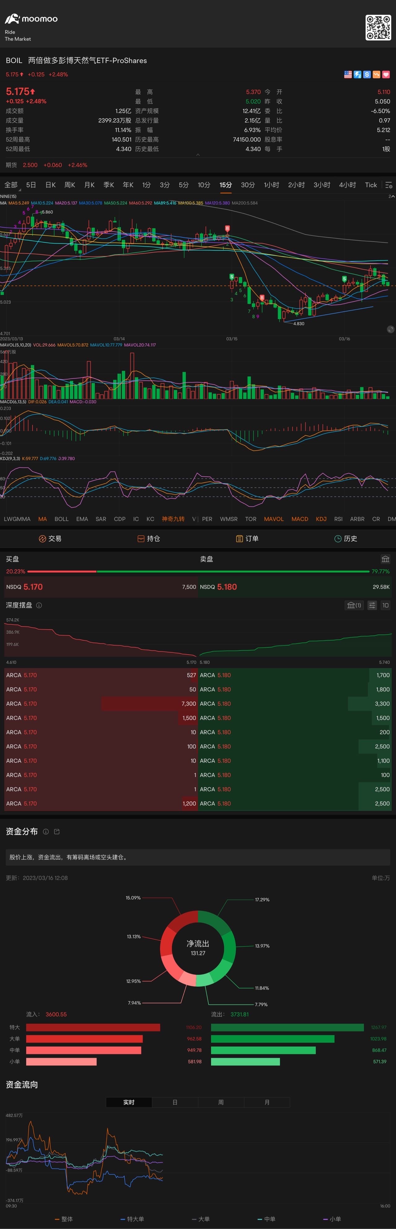Toggle the KDJ indicator
Viewport: 396px width, 1229px height.
(321, 519)
